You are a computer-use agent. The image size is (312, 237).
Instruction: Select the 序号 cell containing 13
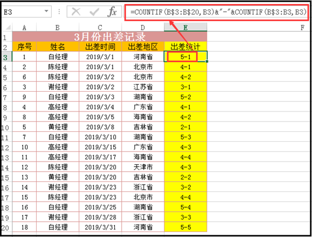24,177
